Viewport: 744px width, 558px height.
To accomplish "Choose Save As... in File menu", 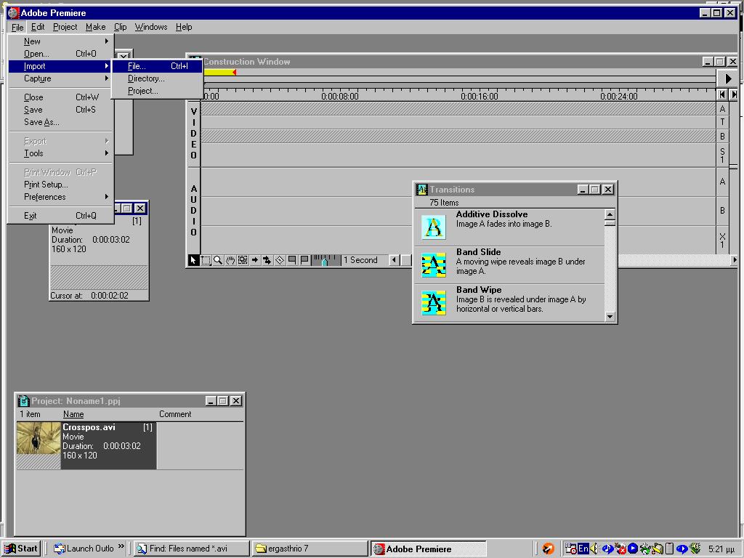I will tap(61, 122).
